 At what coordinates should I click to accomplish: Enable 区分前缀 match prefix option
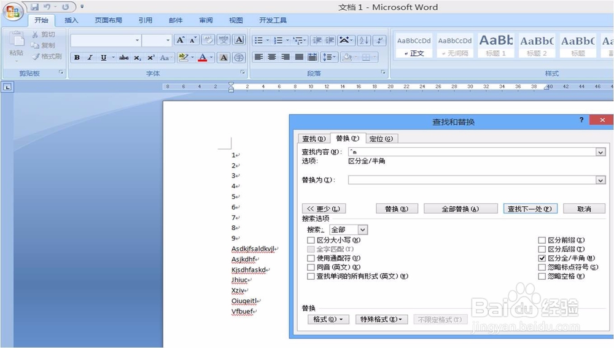pos(542,240)
